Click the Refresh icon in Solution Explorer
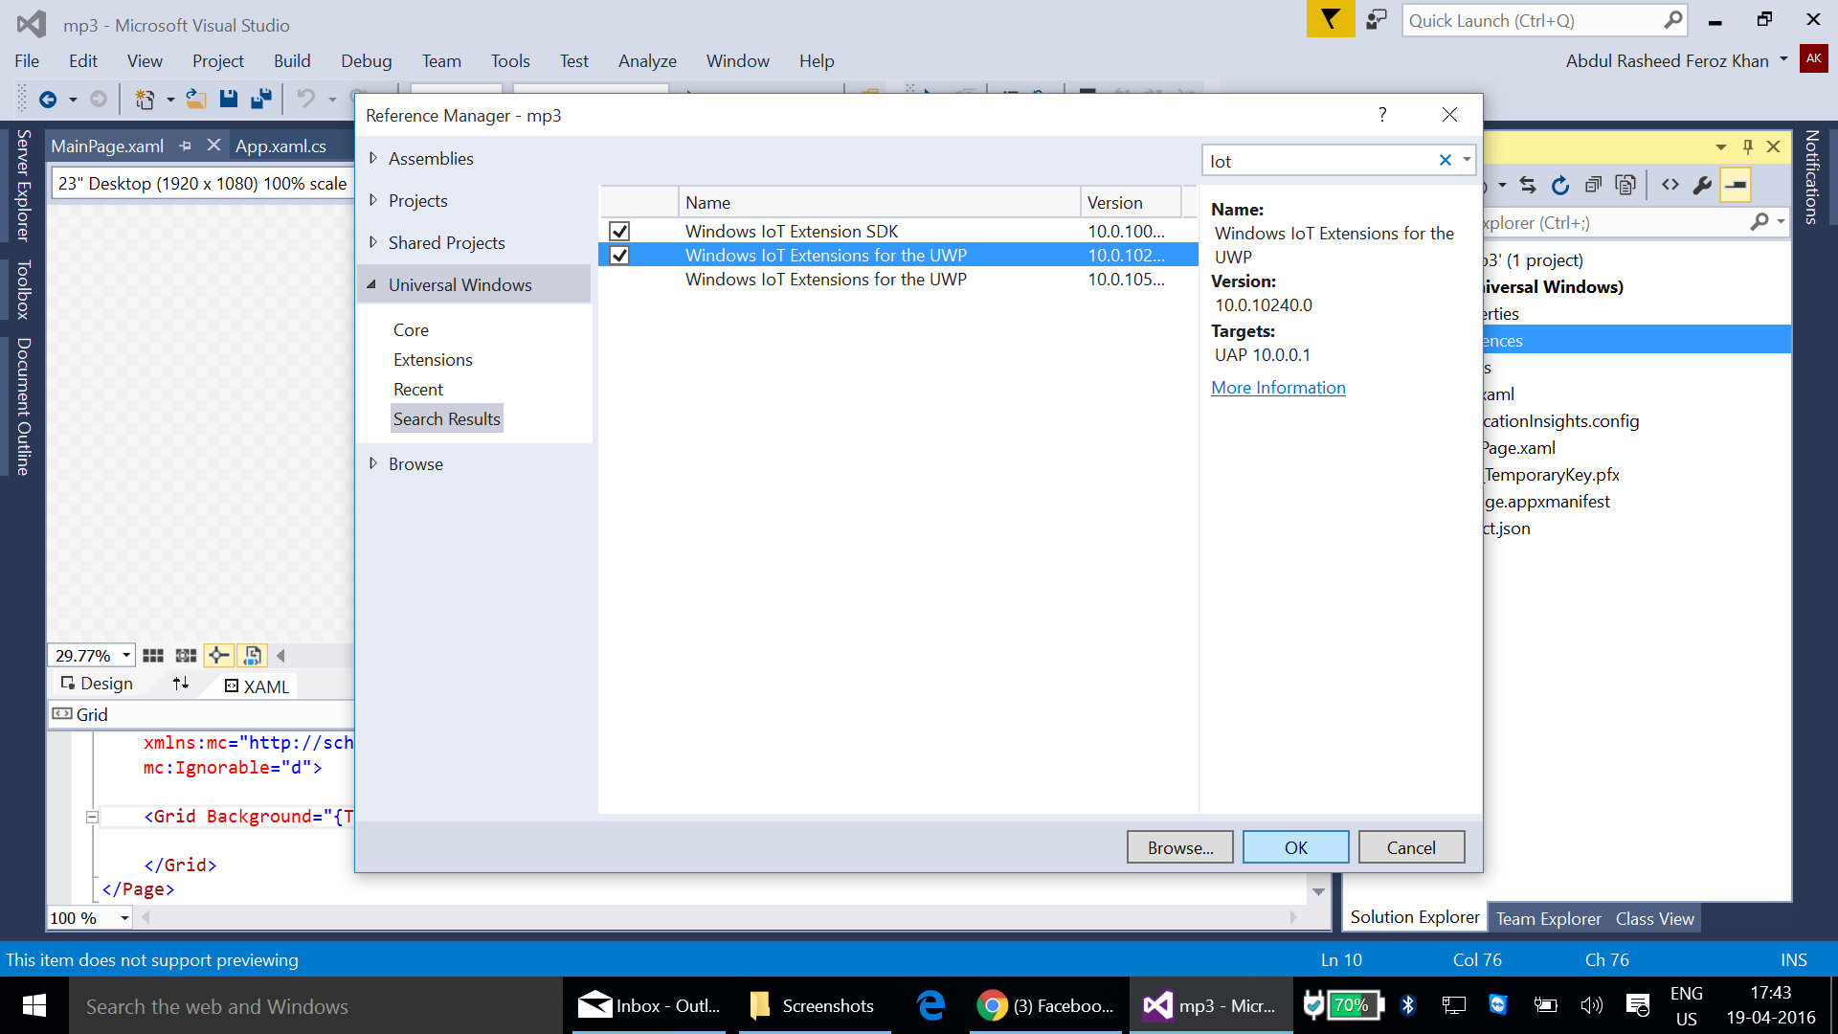1838x1034 pixels. click(x=1560, y=185)
